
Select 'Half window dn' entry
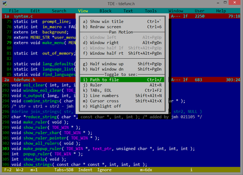(x=122, y=69)
